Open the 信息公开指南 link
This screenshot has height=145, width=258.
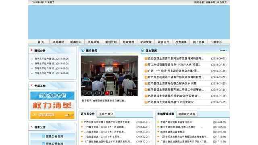point(54,136)
